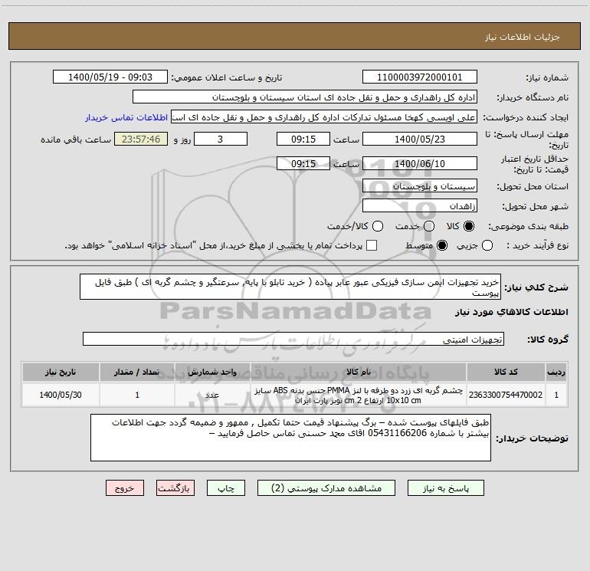The image size is (590, 571).
Task: Click the ردیف column header
Action: [556, 372]
